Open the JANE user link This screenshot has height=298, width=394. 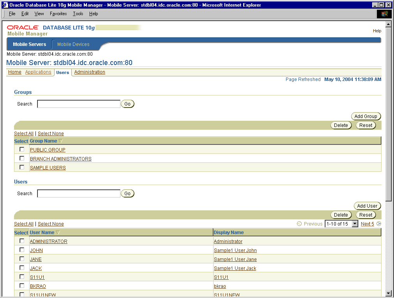(36, 259)
